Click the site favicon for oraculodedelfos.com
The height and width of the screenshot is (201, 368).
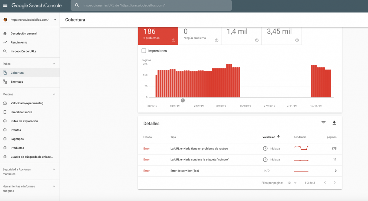click(5, 20)
